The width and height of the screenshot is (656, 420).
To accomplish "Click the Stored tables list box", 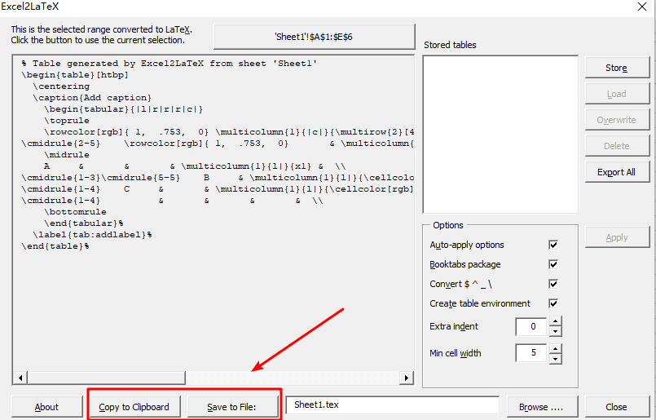I will click(x=500, y=135).
